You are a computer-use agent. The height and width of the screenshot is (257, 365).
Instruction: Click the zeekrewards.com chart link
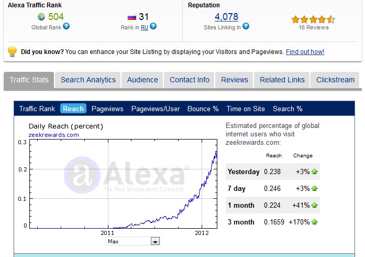click(53, 135)
